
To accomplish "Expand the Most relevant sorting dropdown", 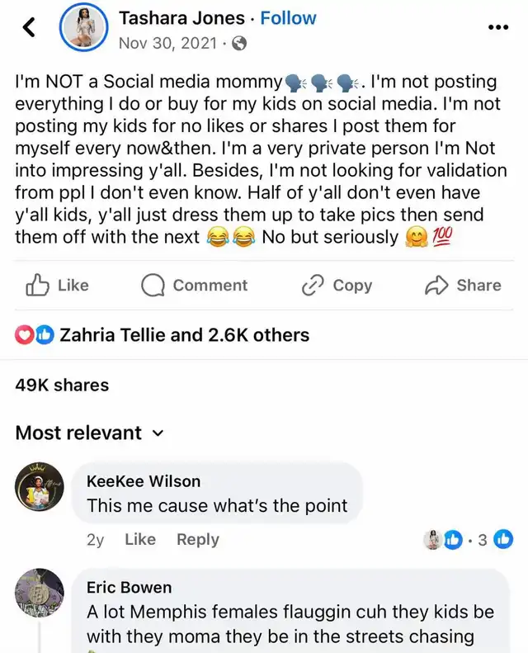I will coord(158,433).
